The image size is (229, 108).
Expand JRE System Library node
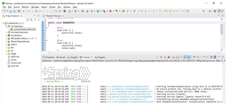coord(6,38)
